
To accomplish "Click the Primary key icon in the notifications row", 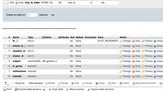I will click(143, 71).
